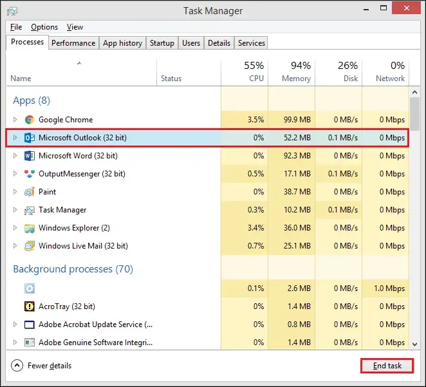Click the 1.0 Mbps network value
The height and width of the screenshot is (387, 426).
[x=389, y=288]
